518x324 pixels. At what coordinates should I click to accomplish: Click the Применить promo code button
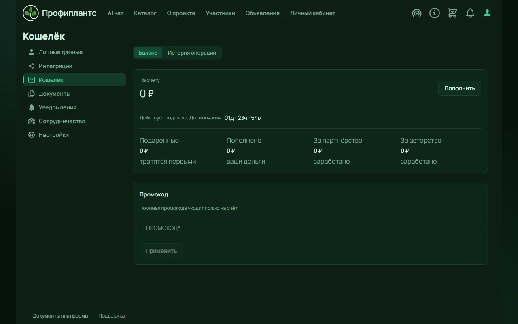161,251
